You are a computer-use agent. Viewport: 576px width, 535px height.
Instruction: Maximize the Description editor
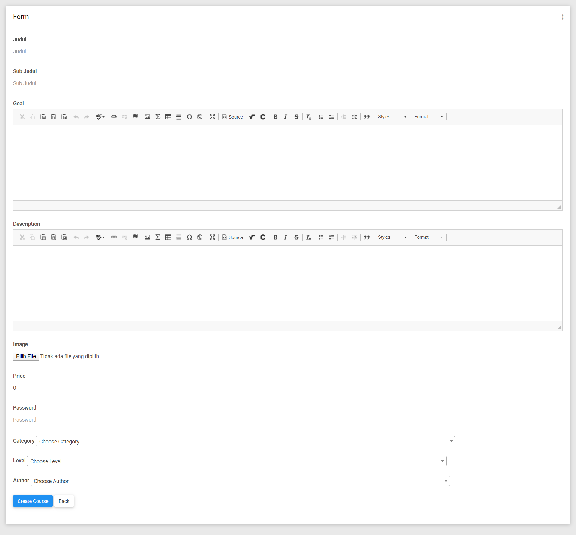(x=212, y=237)
